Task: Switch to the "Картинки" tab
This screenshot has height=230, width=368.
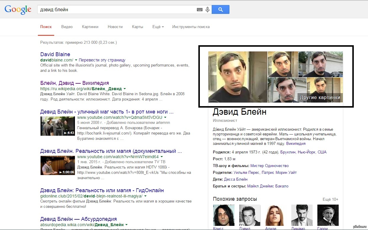Action: tap(90, 27)
